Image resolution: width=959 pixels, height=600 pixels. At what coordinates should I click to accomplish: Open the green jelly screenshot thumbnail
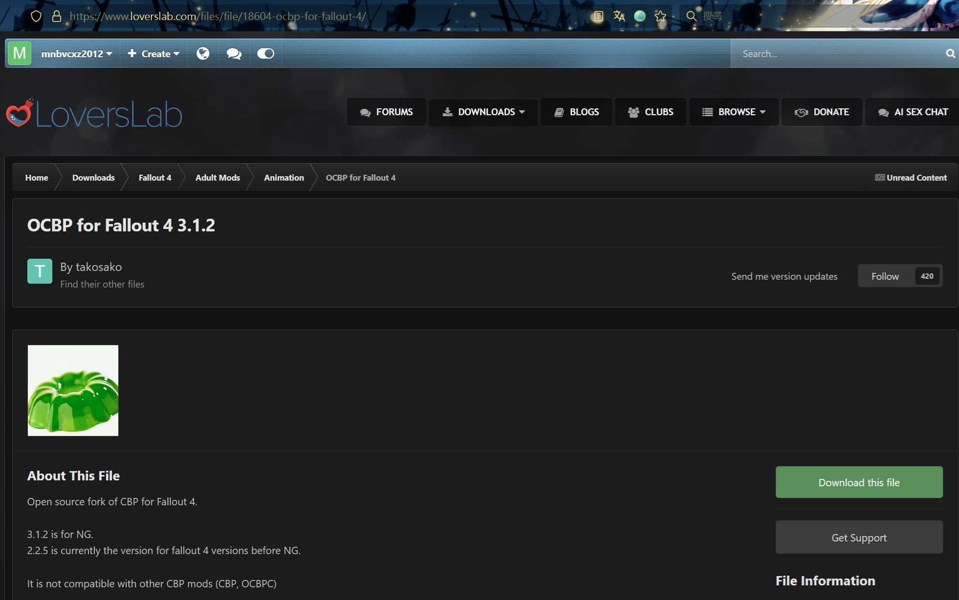coord(73,391)
